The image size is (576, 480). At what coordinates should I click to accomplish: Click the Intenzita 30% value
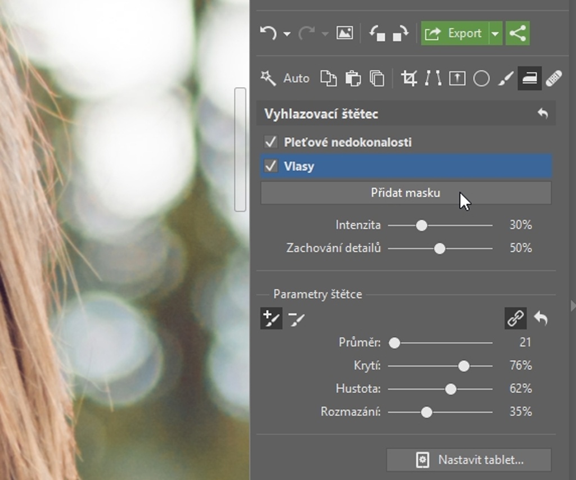coord(520,225)
